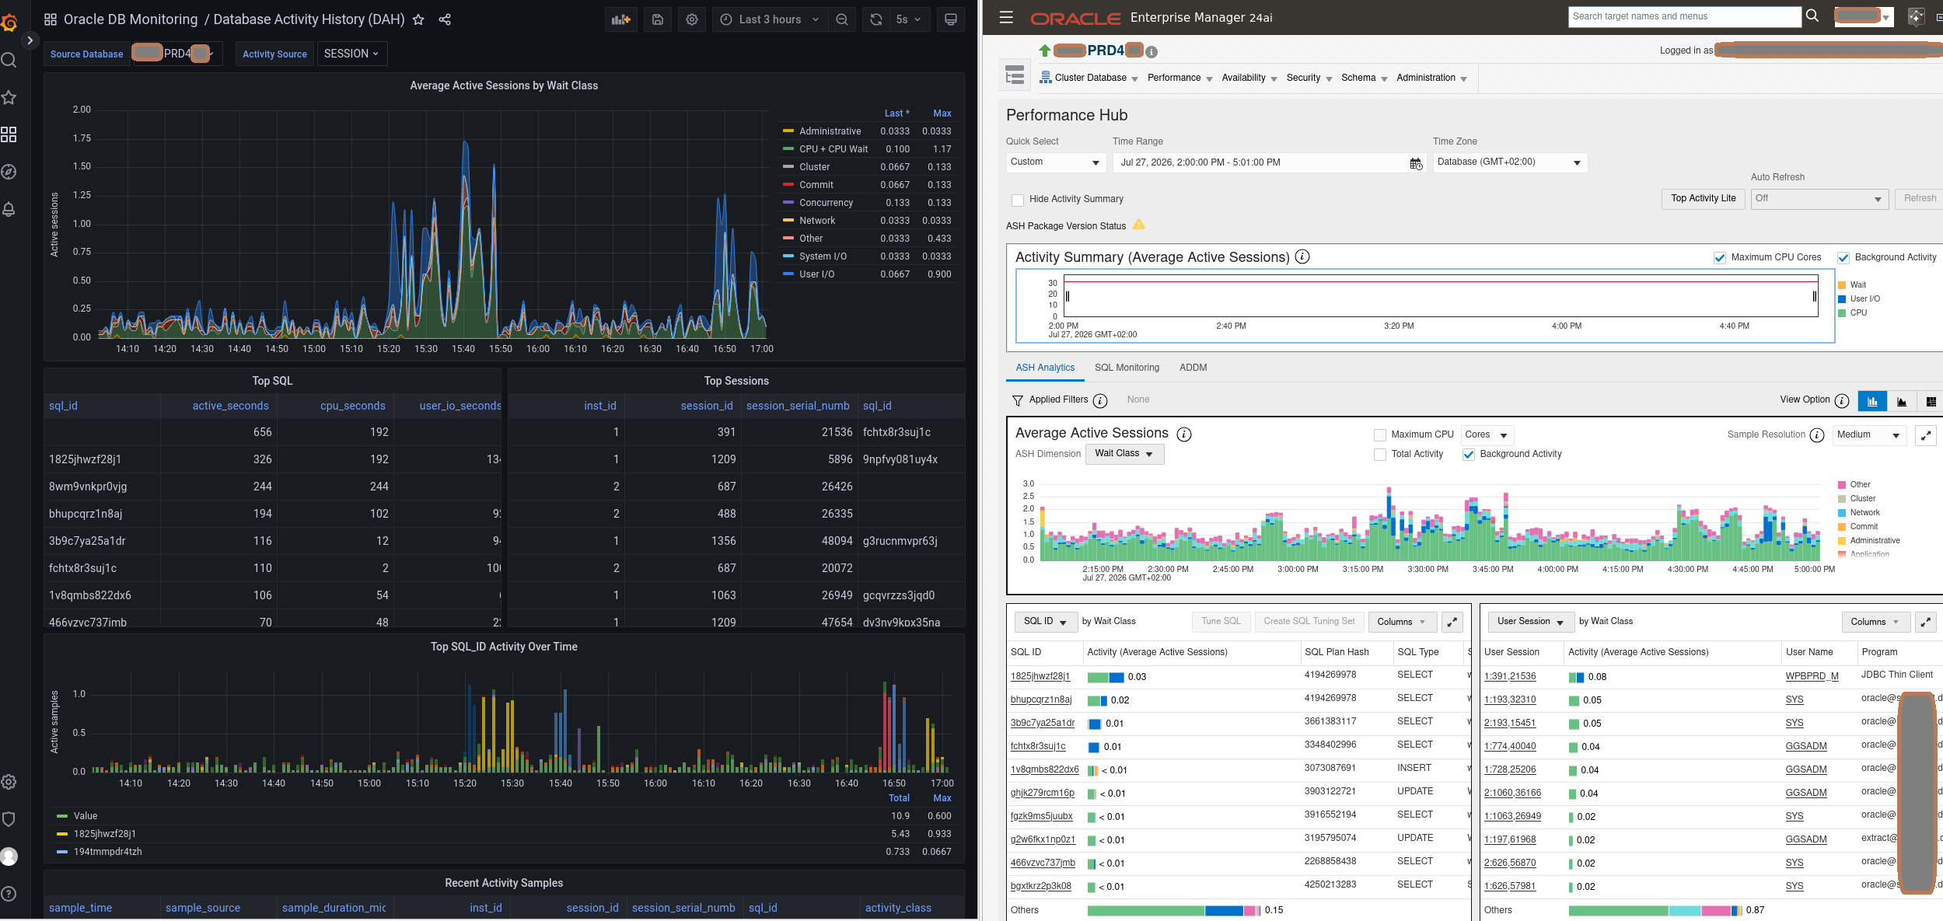Zoom out the Grafana time range
1943x921 pixels.
pos(842,19)
